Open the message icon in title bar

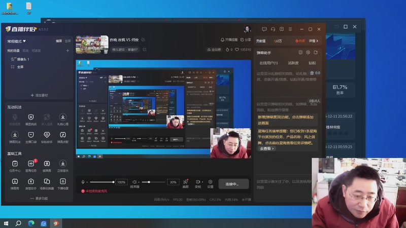(x=264, y=29)
